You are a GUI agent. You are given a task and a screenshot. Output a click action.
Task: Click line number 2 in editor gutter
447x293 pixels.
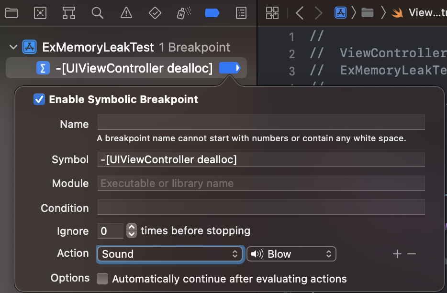292,54
